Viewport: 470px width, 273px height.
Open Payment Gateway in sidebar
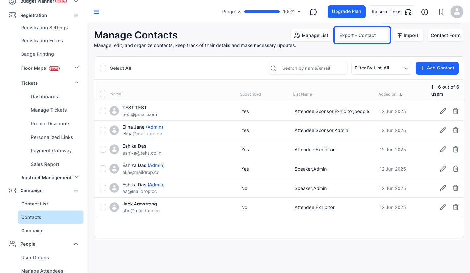pyautogui.click(x=51, y=151)
